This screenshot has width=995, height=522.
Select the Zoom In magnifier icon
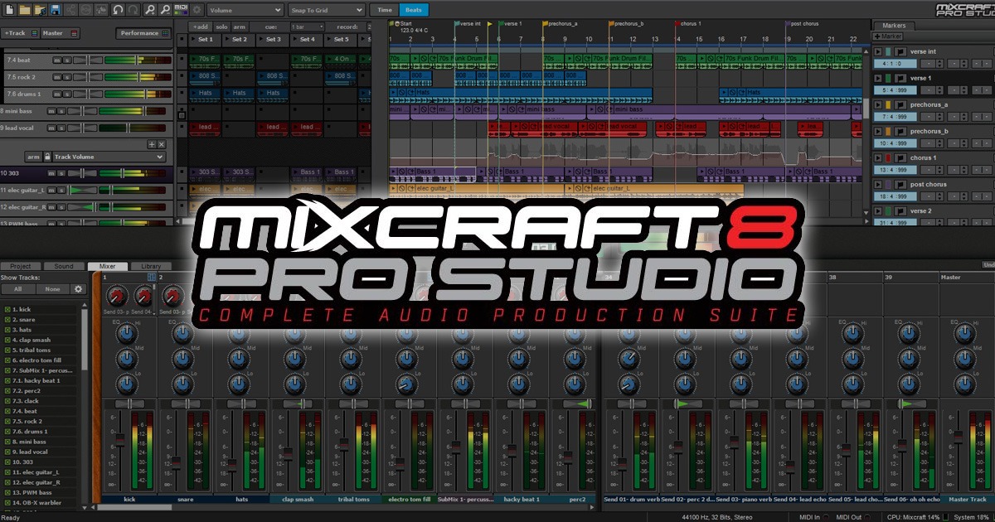click(x=151, y=9)
